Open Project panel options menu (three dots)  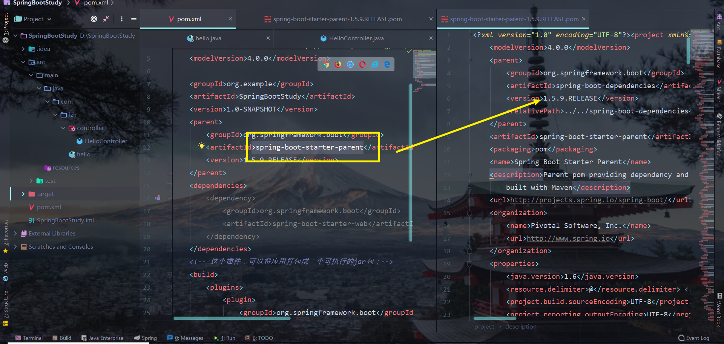[121, 19]
